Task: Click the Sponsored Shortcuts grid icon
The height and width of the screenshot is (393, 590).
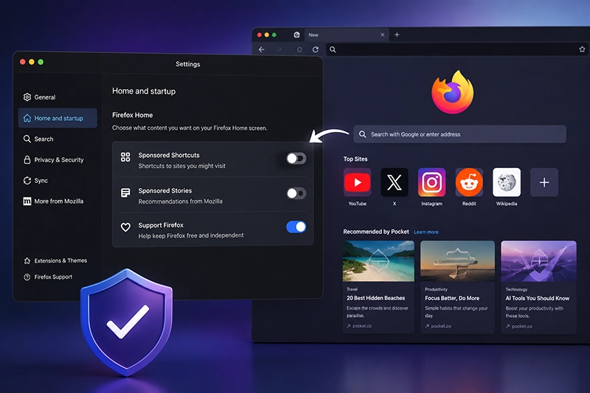Action: [125, 157]
